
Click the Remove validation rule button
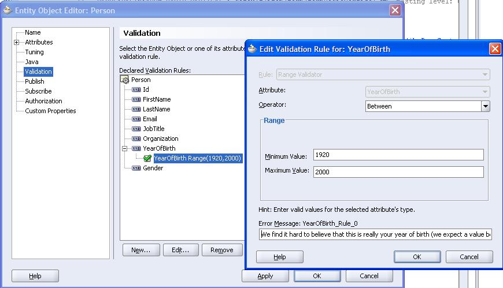coord(222,250)
